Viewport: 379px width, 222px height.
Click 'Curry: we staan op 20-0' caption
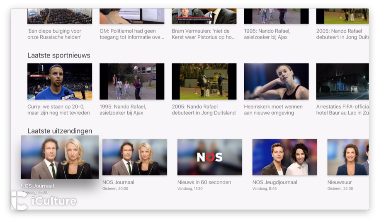(x=58, y=110)
